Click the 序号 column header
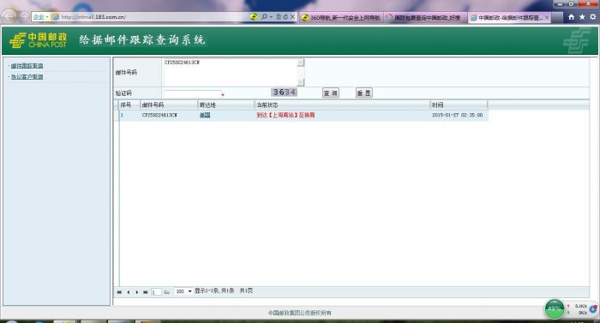Image resolution: width=600 pixels, height=323 pixels. tap(129, 105)
